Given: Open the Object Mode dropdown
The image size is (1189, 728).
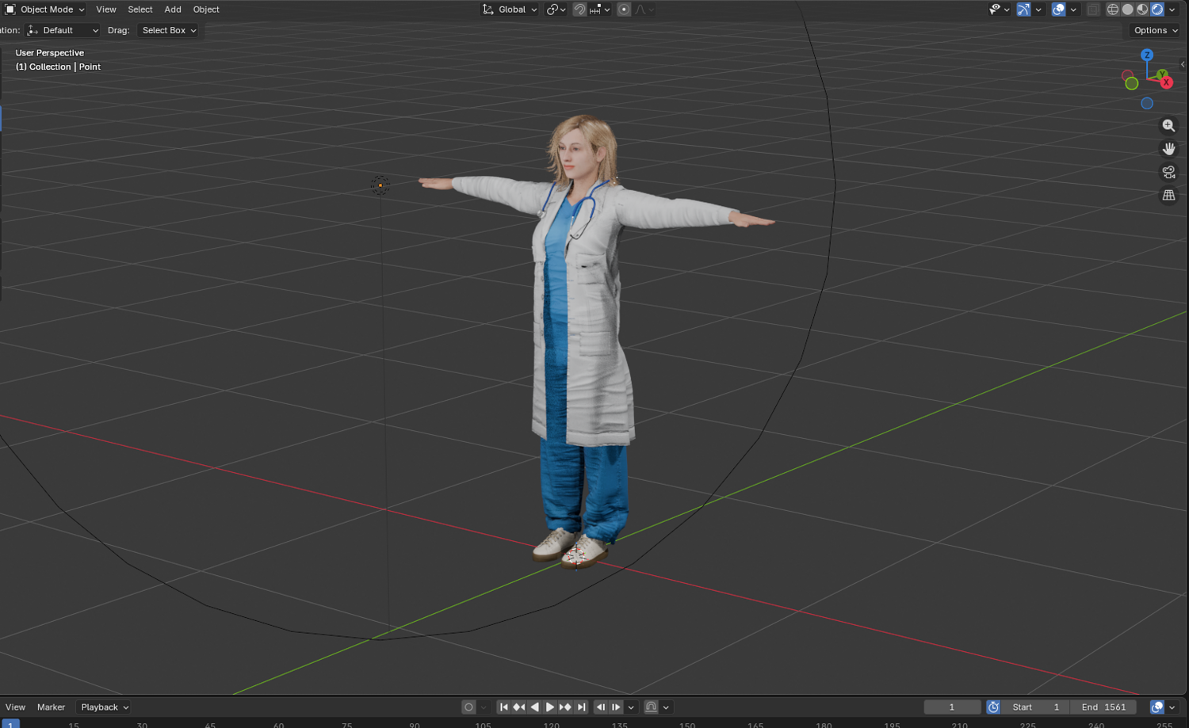Looking at the screenshot, I should pos(45,10).
